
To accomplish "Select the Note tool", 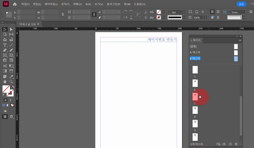I will [x=5, y=77].
